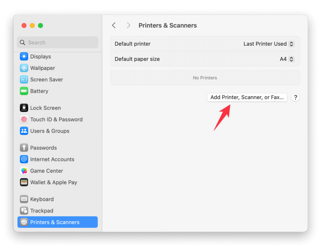This screenshot has height=245, width=320.
Task: Click the Displays label text
Action: click(41, 56)
